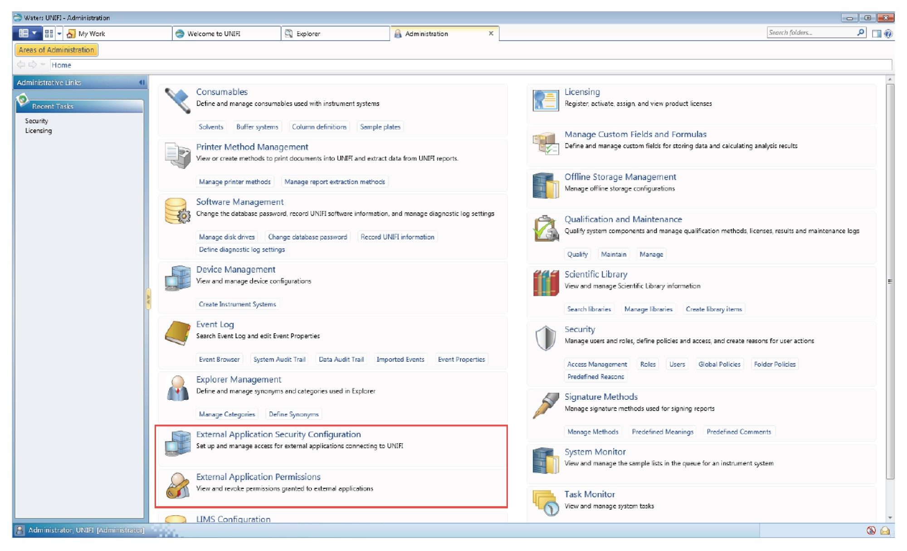Screen dimensions: 907x551
Task: Switch to the Welcome to UNIFI tab
Action: (227, 34)
